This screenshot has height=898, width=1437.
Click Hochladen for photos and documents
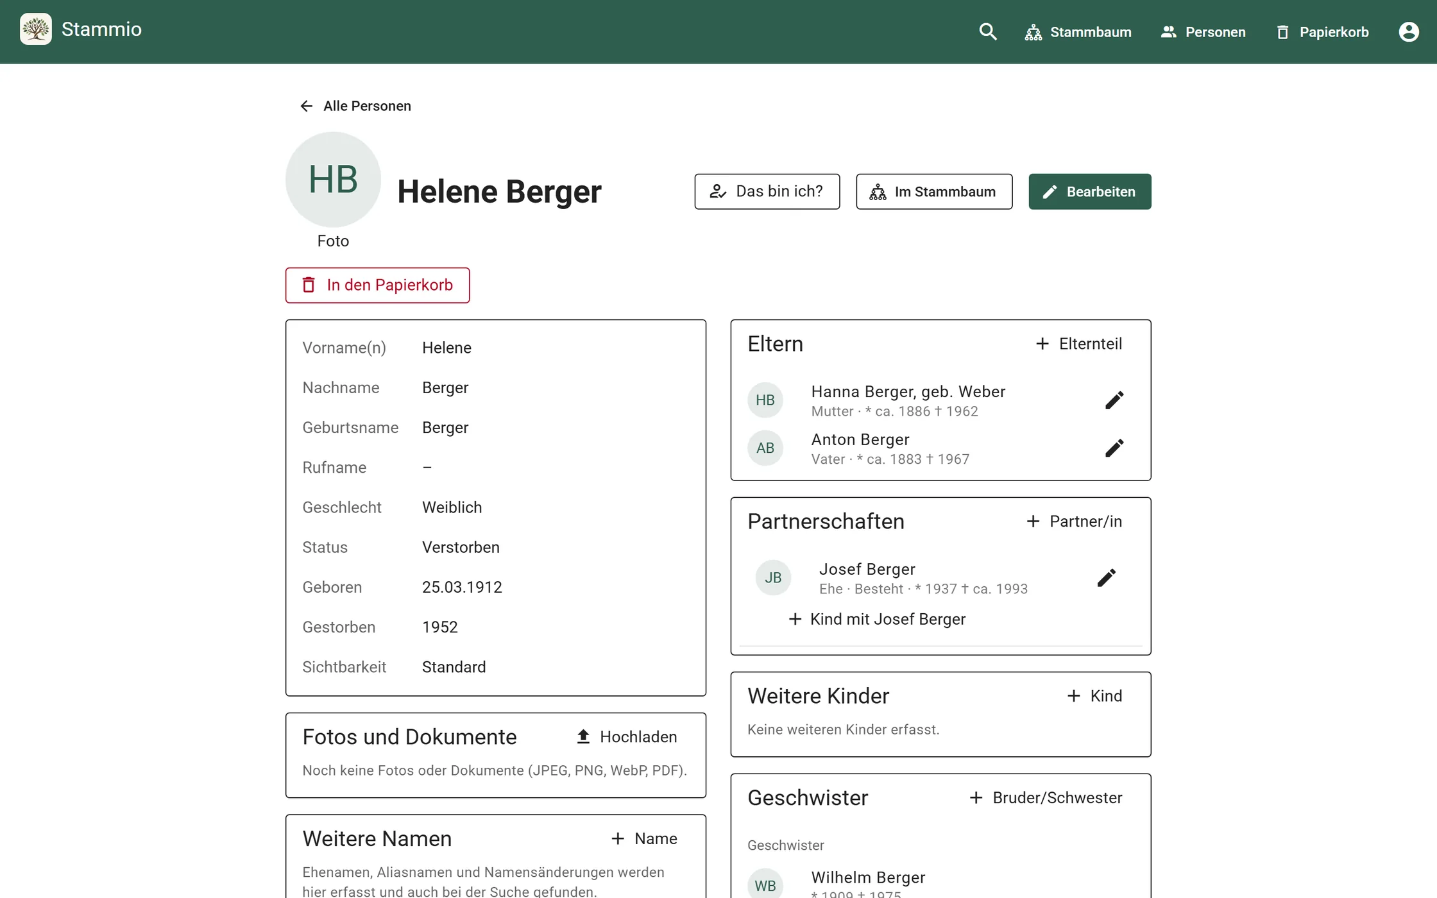[627, 737]
